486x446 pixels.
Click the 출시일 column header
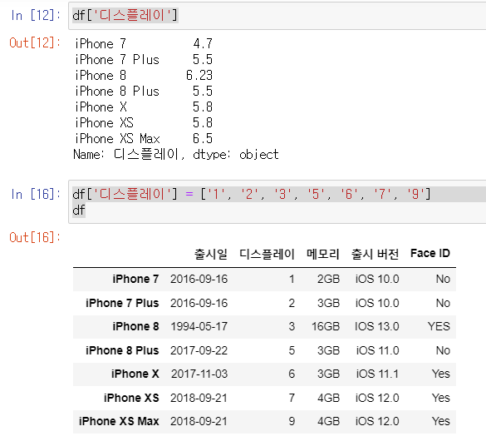click(211, 254)
